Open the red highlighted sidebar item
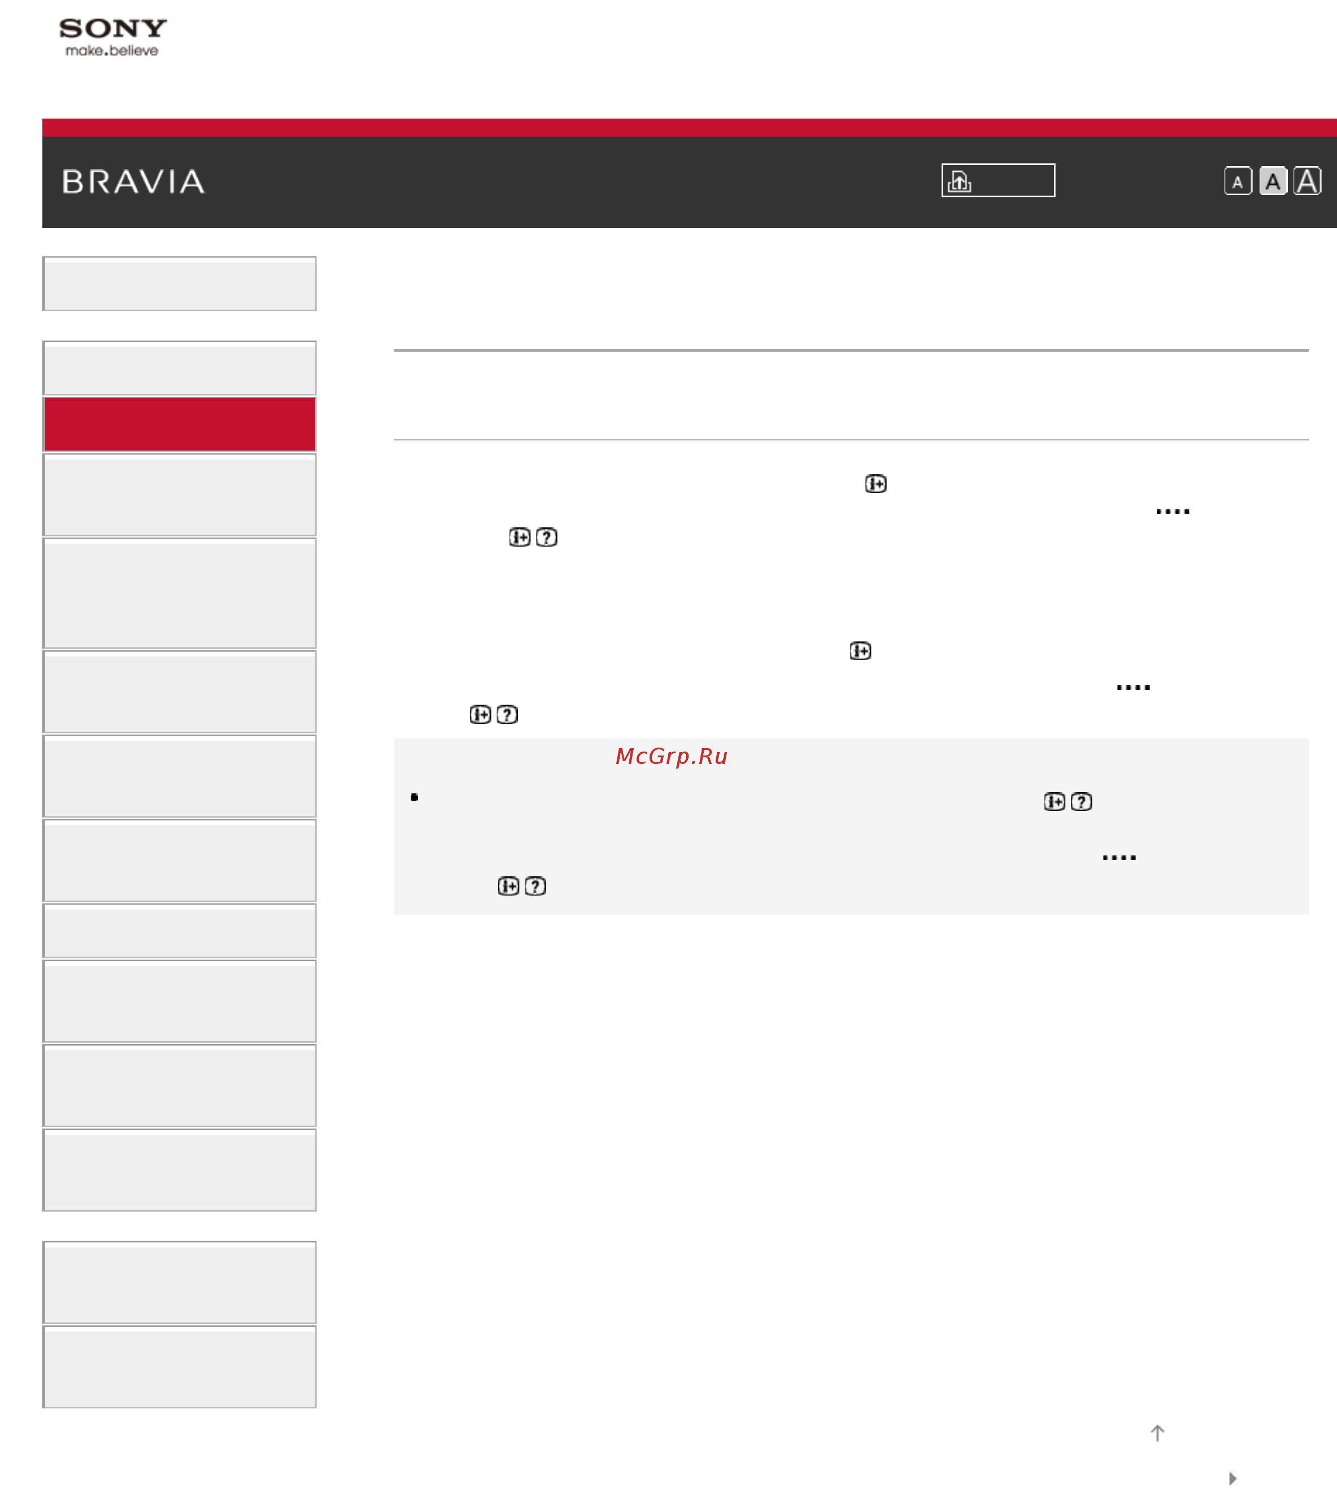1337x1511 pixels. (x=180, y=423)
